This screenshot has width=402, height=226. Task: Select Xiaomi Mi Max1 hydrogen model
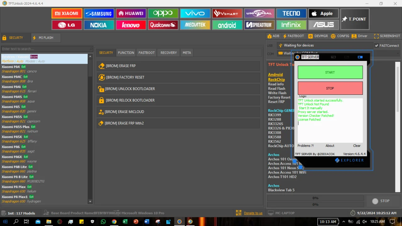coord(44,199)
